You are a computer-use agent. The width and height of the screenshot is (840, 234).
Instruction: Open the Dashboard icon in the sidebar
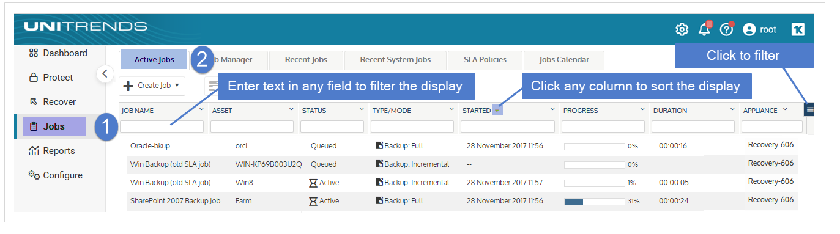click(x=34, y=53)
